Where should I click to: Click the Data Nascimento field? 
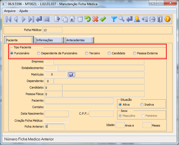[57, 114]
